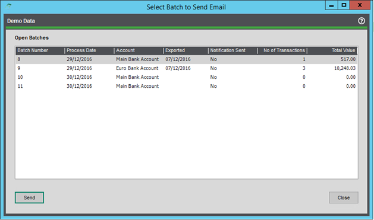Select batch number 11 cell
The height and width of the screenshot is (220, 374).
click(x=20, y=86)
